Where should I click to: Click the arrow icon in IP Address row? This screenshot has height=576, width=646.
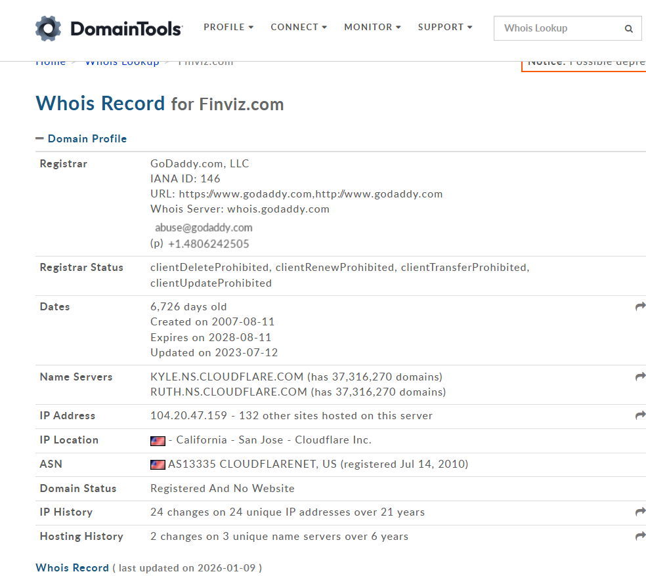[640, 415]
